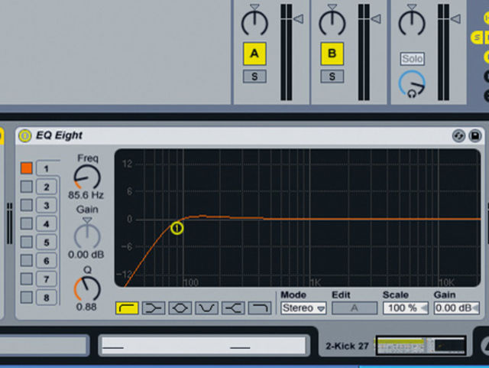Viewport: 489px width, 368px height.
Task: Select filter band 7 tab
Action: 47,279
